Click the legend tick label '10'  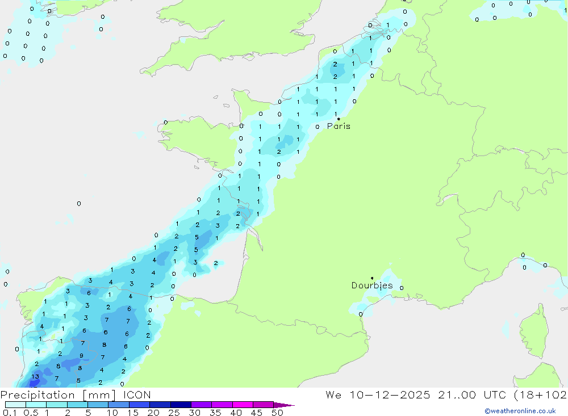point(112,413)
